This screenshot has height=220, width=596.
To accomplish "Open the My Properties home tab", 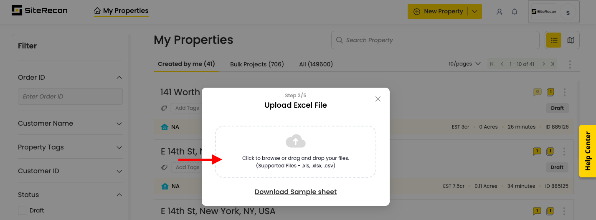I will 121,11.
